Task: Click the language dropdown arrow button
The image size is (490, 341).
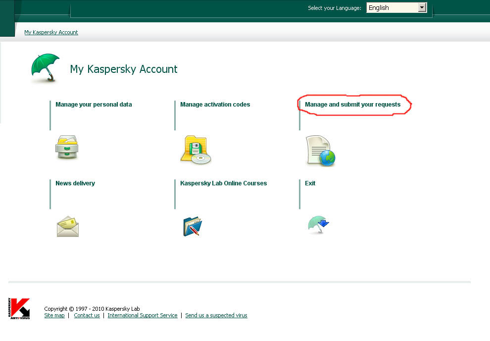Action: (422, 8)
